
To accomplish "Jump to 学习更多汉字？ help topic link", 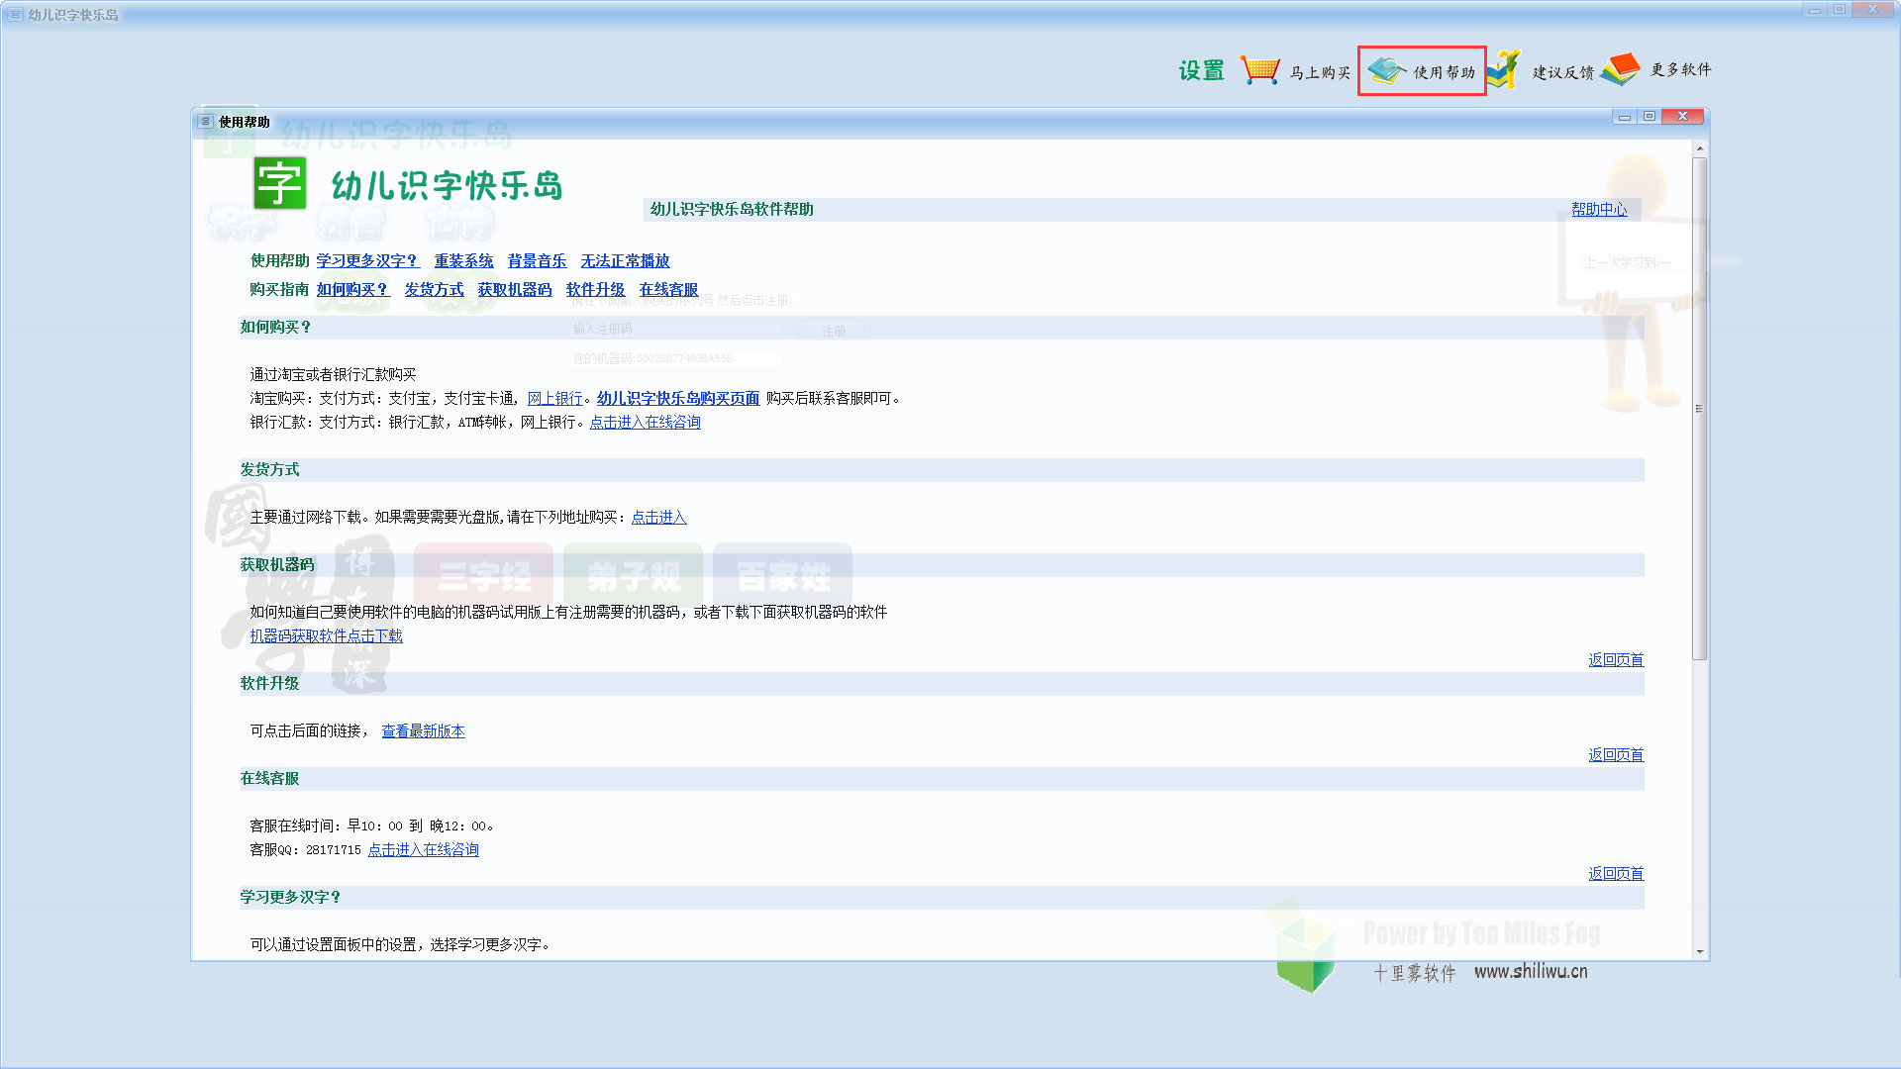I will (367, 260).
